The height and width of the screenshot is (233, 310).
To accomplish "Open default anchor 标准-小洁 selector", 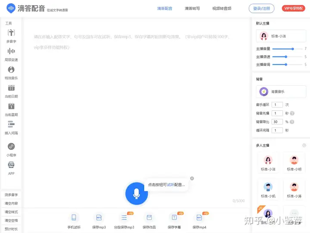I will click(x=281, y=36).
